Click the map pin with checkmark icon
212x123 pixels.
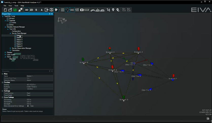coord(118,10)
